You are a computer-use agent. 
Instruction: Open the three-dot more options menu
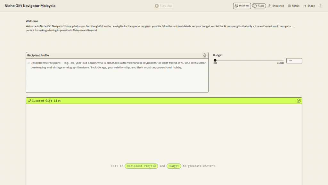click(320, 6)
